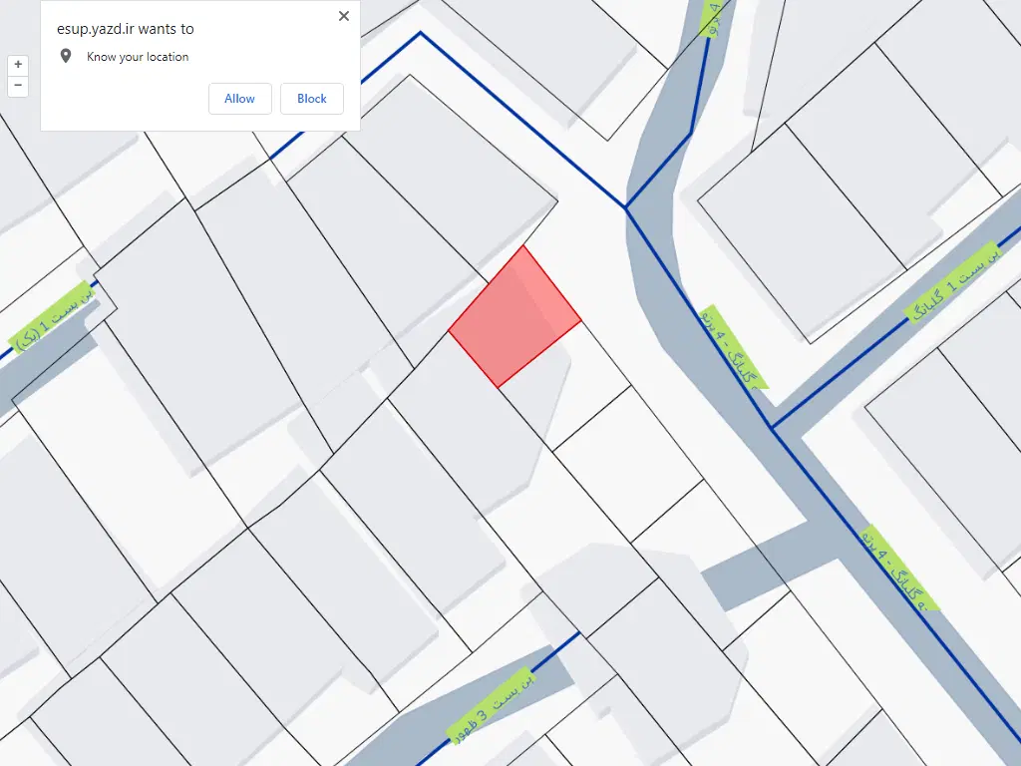Block the location access request
Screen dimensions: 1021x766
coord(311,99)
